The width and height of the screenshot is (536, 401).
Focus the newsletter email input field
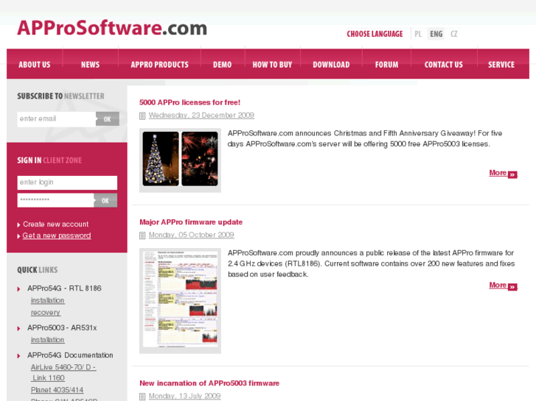tap(57, 118)
